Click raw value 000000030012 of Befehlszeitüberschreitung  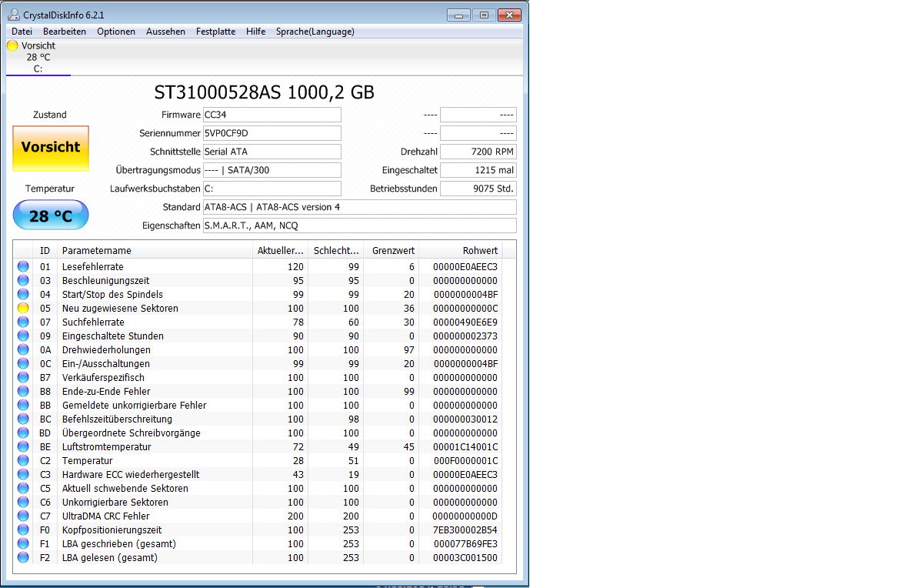(x=465, y=419)
